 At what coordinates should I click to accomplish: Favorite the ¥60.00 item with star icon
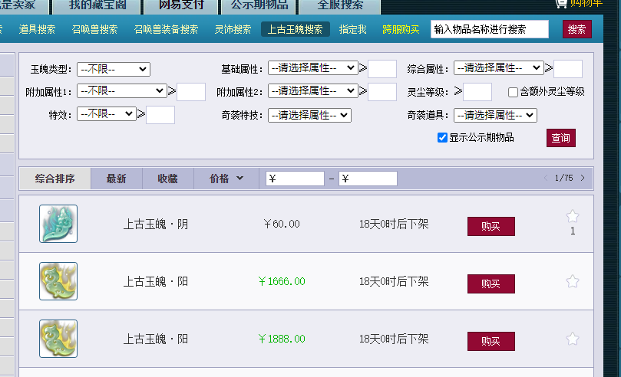572,217
